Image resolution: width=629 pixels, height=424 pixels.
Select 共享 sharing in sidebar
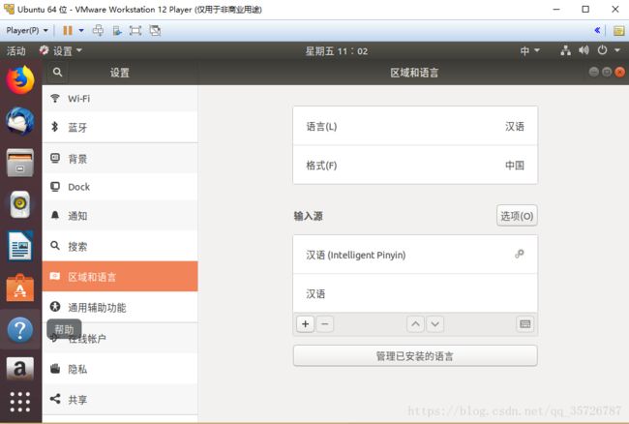(x=120, y=400)
